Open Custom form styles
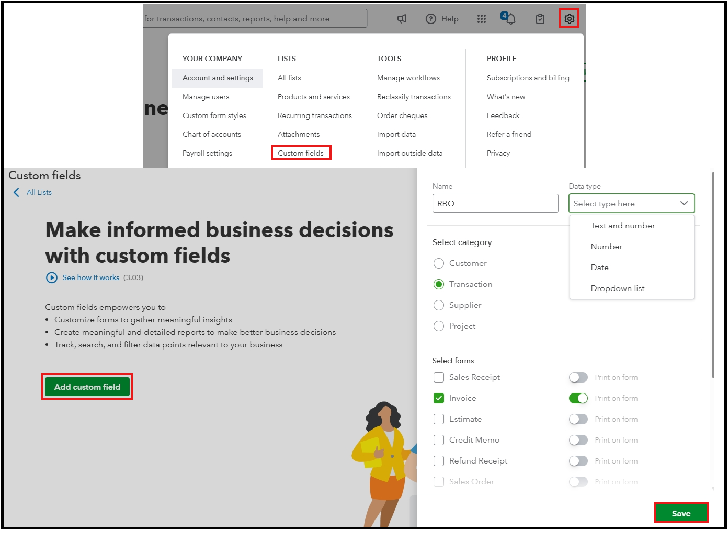 (214, 115)
